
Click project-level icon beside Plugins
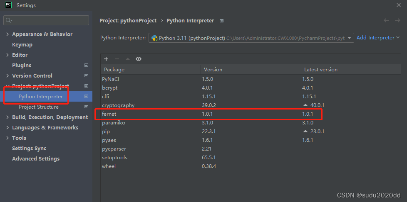(87, 65)
